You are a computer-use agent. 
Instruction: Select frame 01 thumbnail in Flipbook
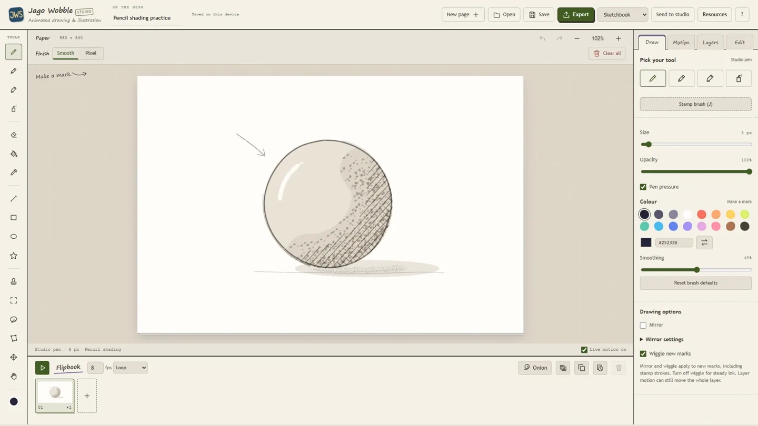coord(55,395)
